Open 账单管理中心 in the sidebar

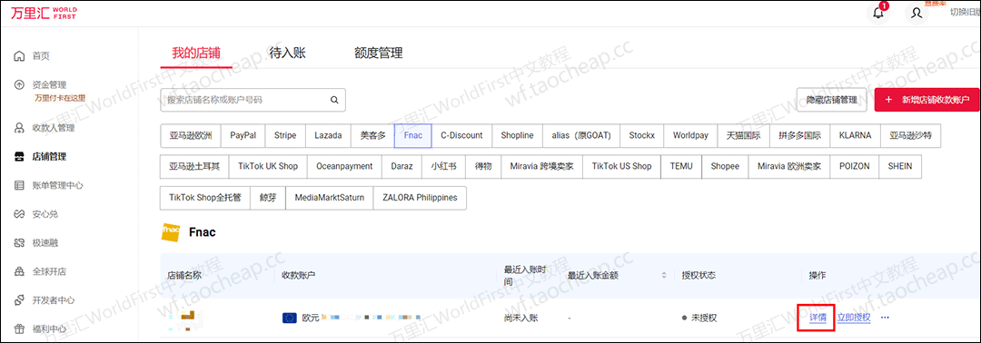(x=57, y=185)
